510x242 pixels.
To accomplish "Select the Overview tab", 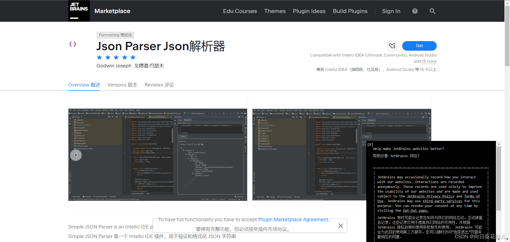I will (84, 85).
